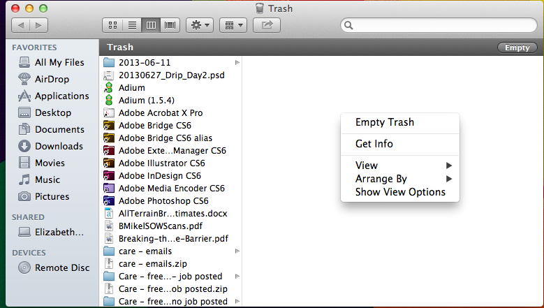The height and width of the screenshot is (308, 544).
Task: Open the Music folder in sidebar
Action: pos(47,179)
